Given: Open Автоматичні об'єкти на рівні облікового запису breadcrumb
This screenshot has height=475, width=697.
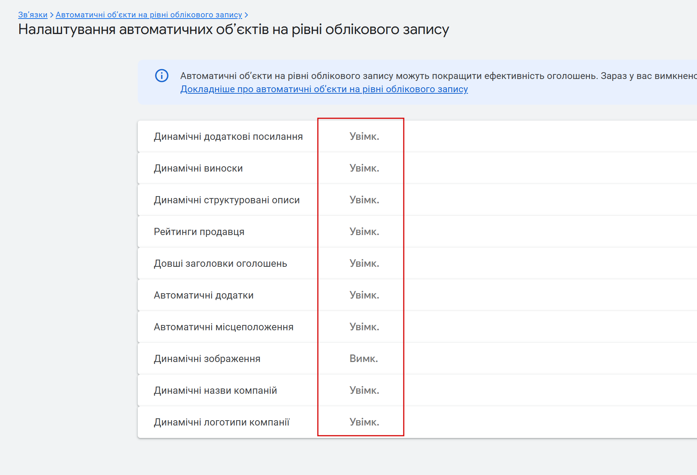Looking at the screenshot, I should pyautogui.click(x=149, y=15).
